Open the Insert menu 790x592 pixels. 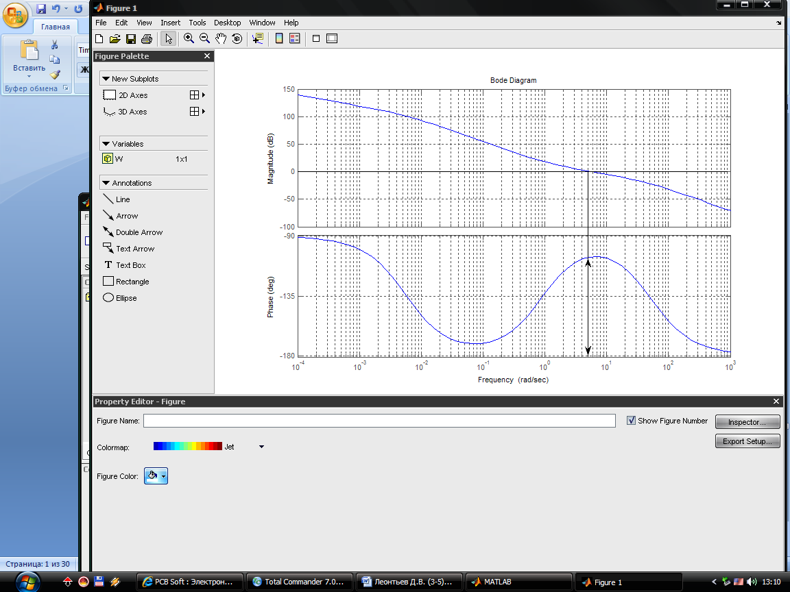(170, 23)
